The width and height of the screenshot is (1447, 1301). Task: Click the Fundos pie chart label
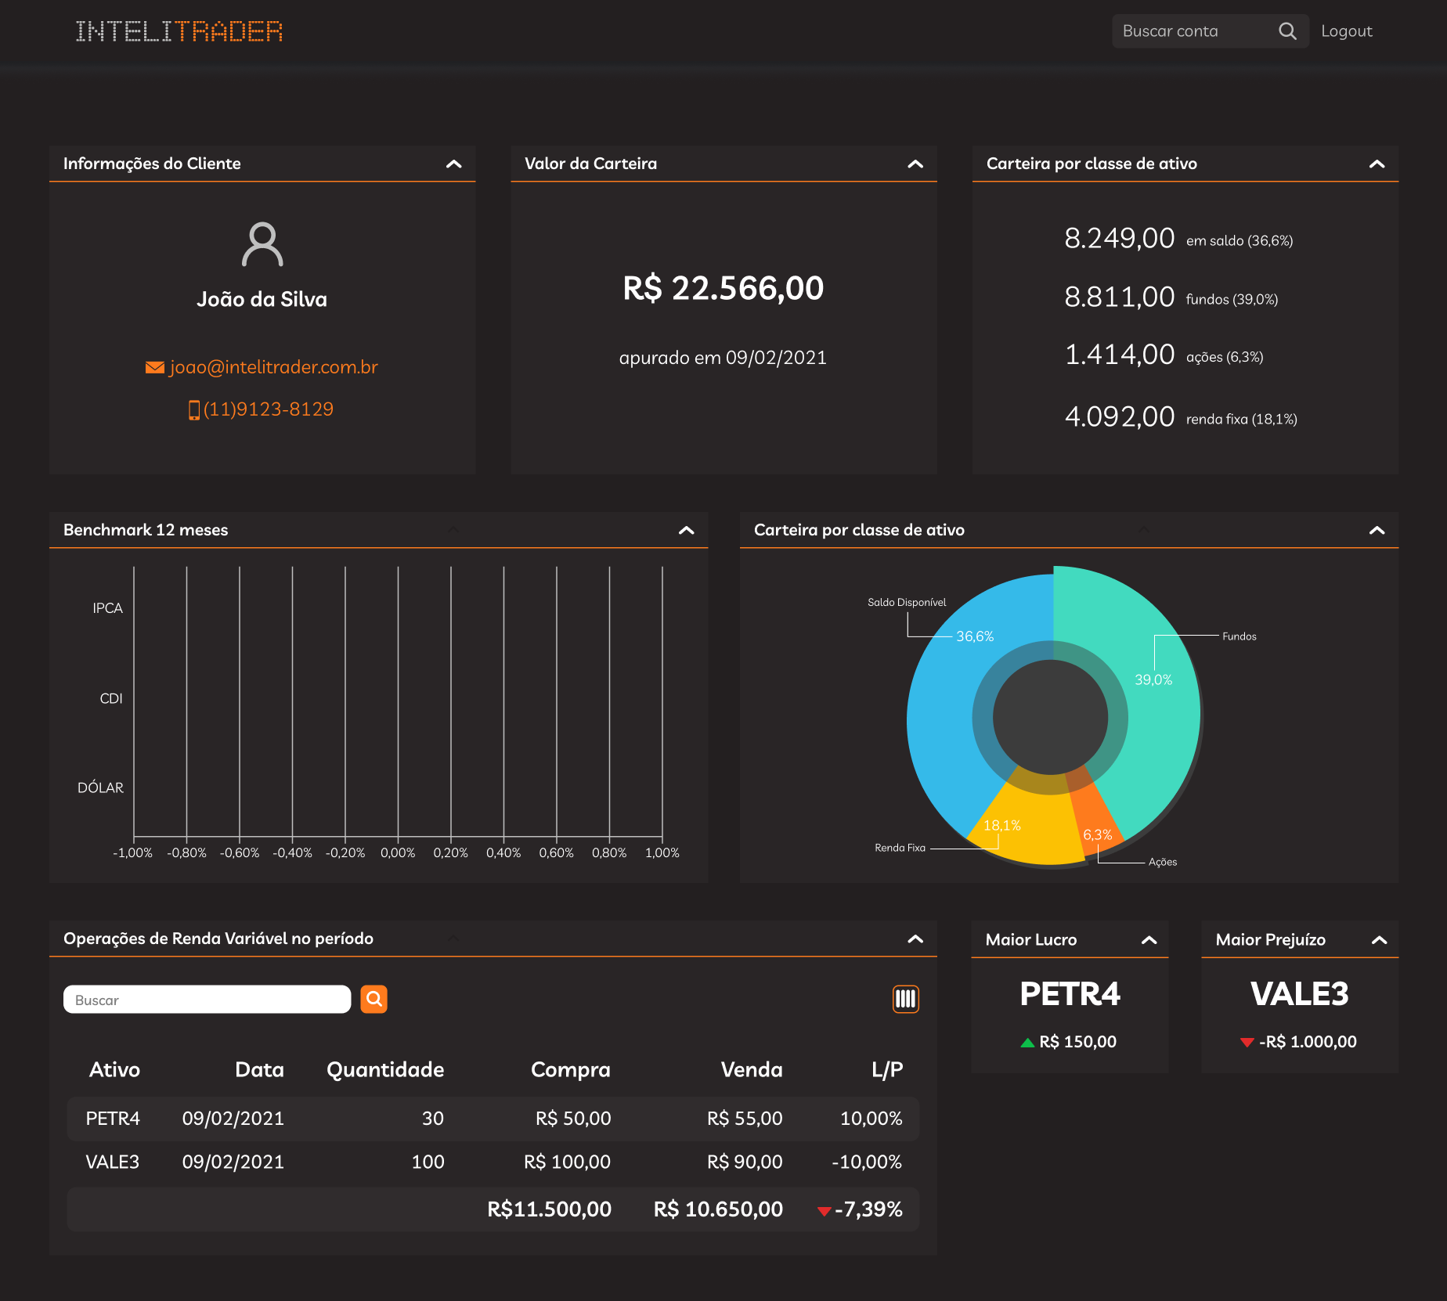click(1240, 636)
